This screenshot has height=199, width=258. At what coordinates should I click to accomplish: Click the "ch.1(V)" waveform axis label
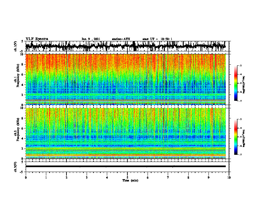point(16,46)
